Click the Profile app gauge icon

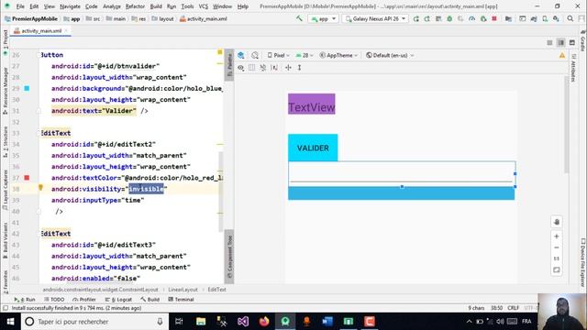pyautogui.click(x=472, y=18)
